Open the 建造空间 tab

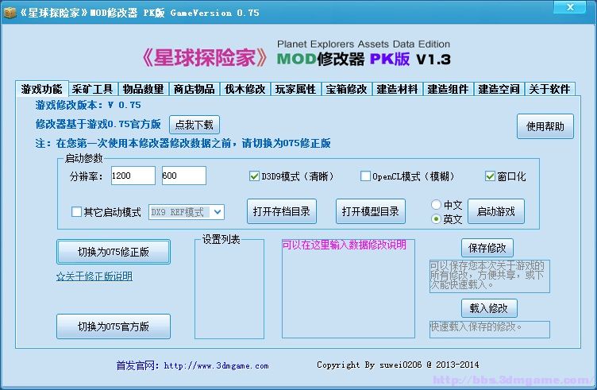click(499, 89)
